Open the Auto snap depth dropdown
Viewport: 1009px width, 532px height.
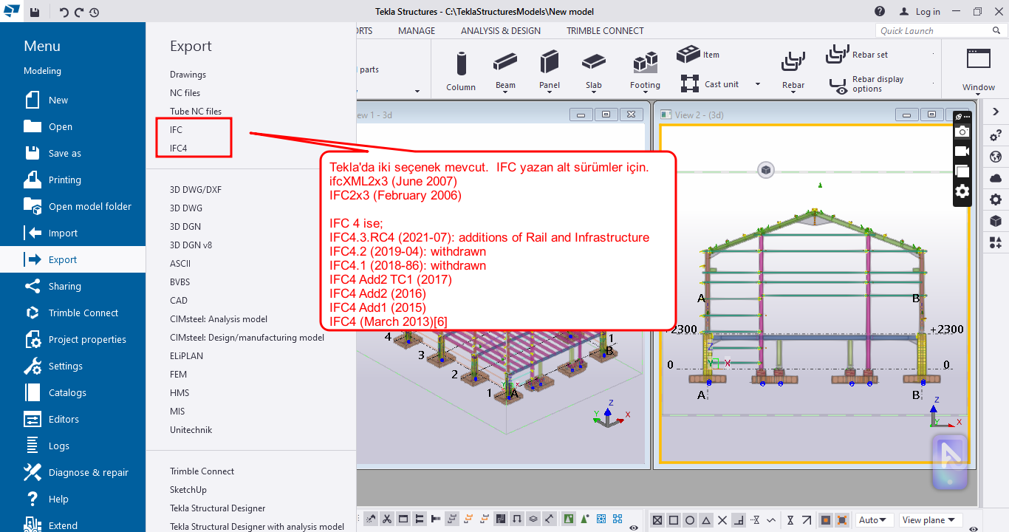click(875, 520)
